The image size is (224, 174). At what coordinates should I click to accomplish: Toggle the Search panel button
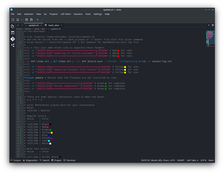point(45,160)
